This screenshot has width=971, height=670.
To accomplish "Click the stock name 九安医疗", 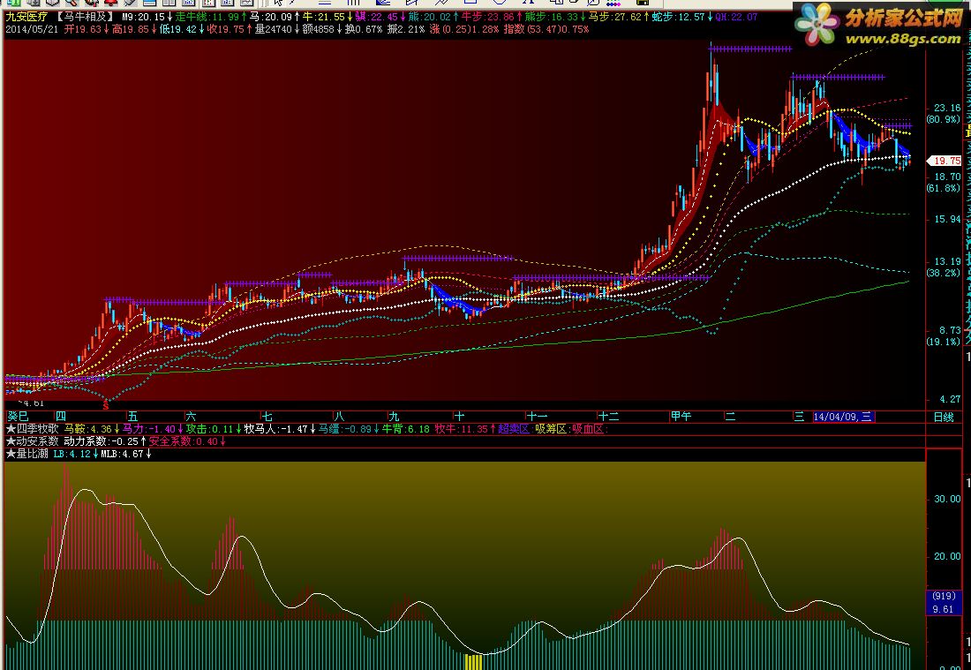I will click(x=26, y=18).
